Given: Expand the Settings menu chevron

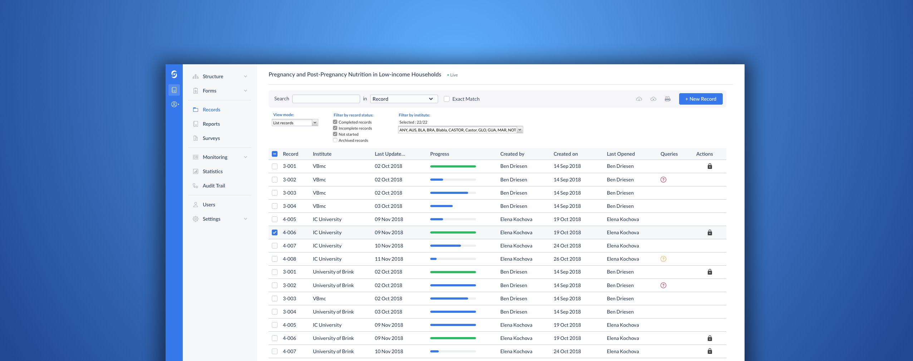Looking at the screenshot, I should tap(246, 219).
